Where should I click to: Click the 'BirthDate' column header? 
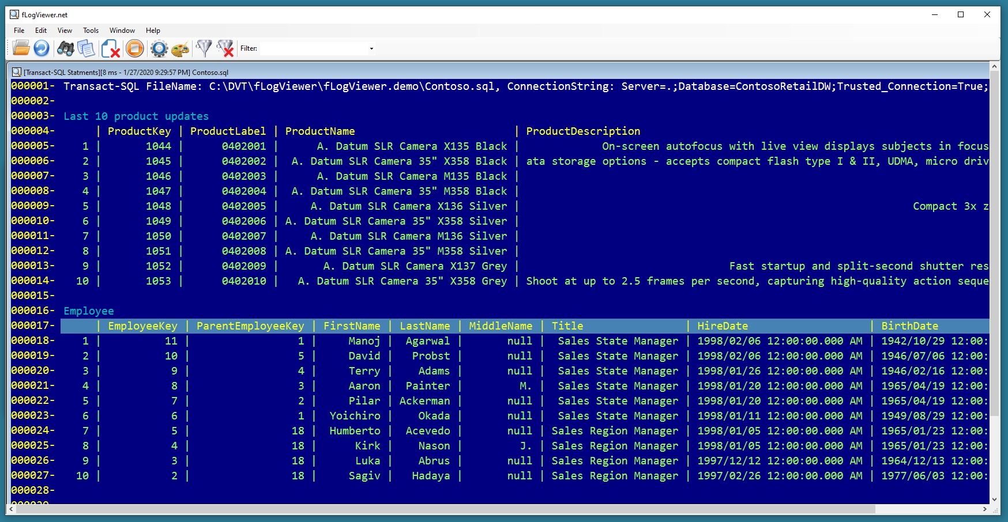pyautogui.click(x=909, y=326)
